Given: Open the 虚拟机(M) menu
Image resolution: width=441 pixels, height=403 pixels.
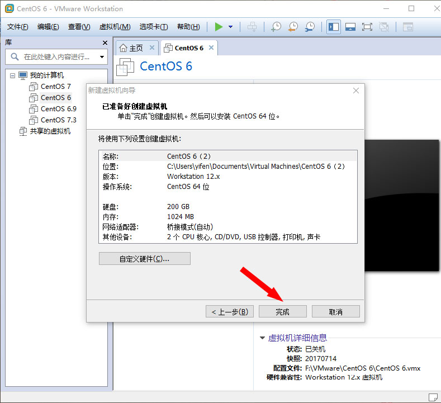Looking at the screenshot, I should pos(115,27).
